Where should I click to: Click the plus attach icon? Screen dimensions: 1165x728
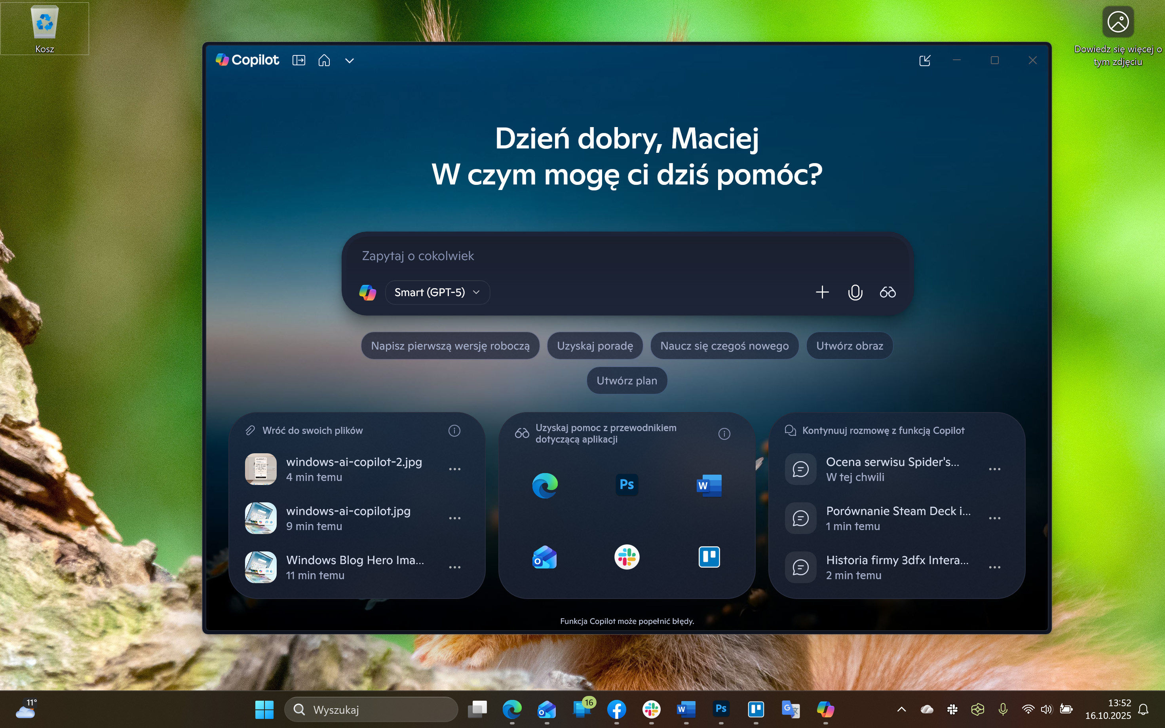point(822,292)
